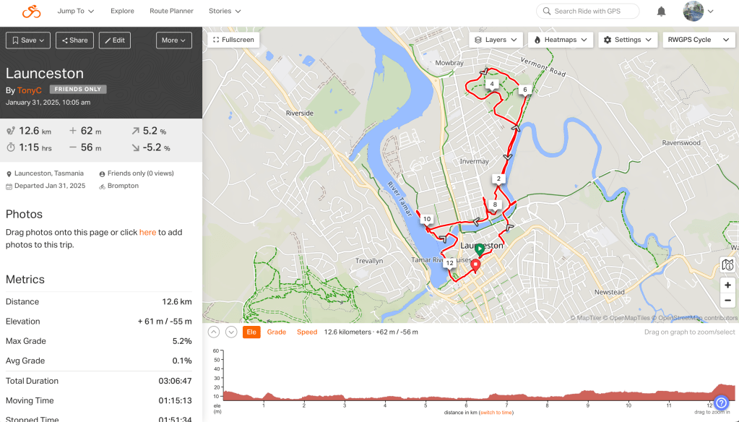This screenshot has width=739, height=422.
Task: Open the help question mark button
Action: click(x=720, y=404)
